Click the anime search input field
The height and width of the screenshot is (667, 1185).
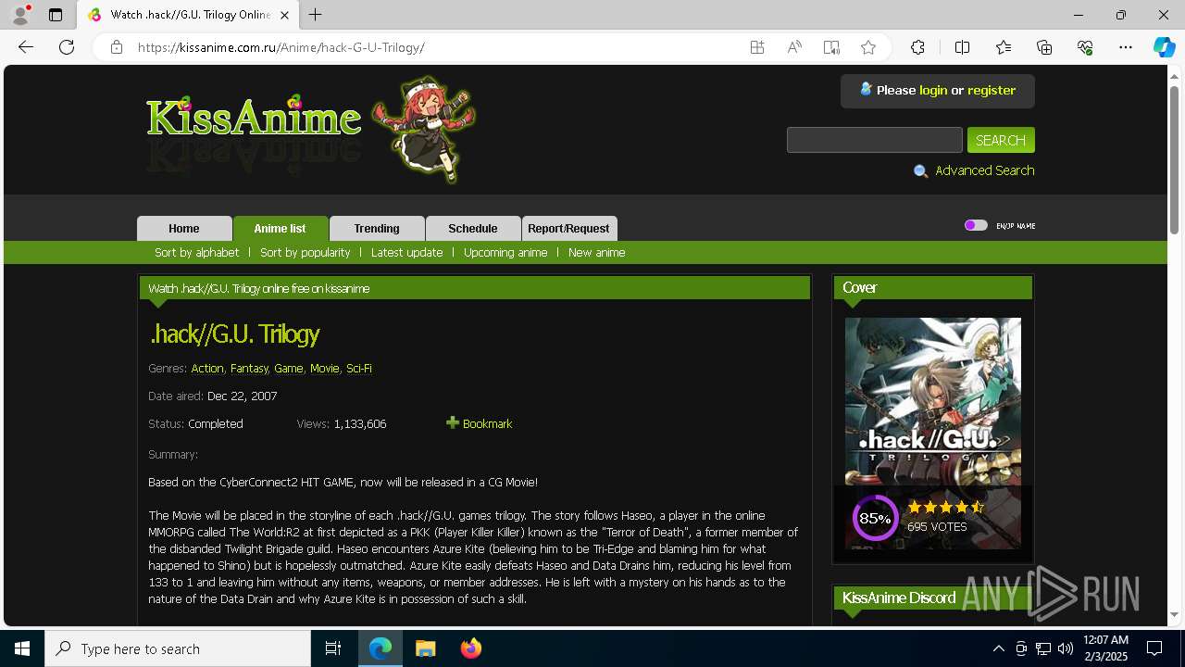875,140
